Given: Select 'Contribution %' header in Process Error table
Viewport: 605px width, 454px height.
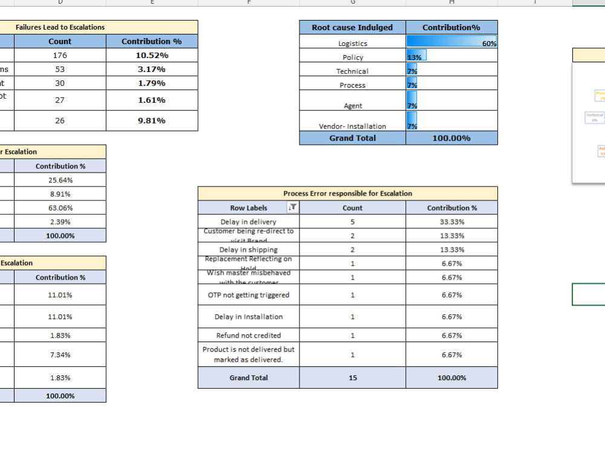Looking at the screenshot, I should pos(451,208).
